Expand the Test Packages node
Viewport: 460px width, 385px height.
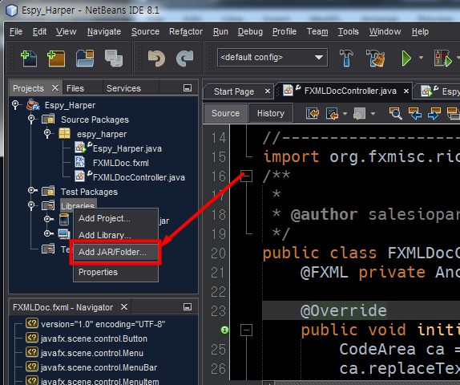(32, 191)
